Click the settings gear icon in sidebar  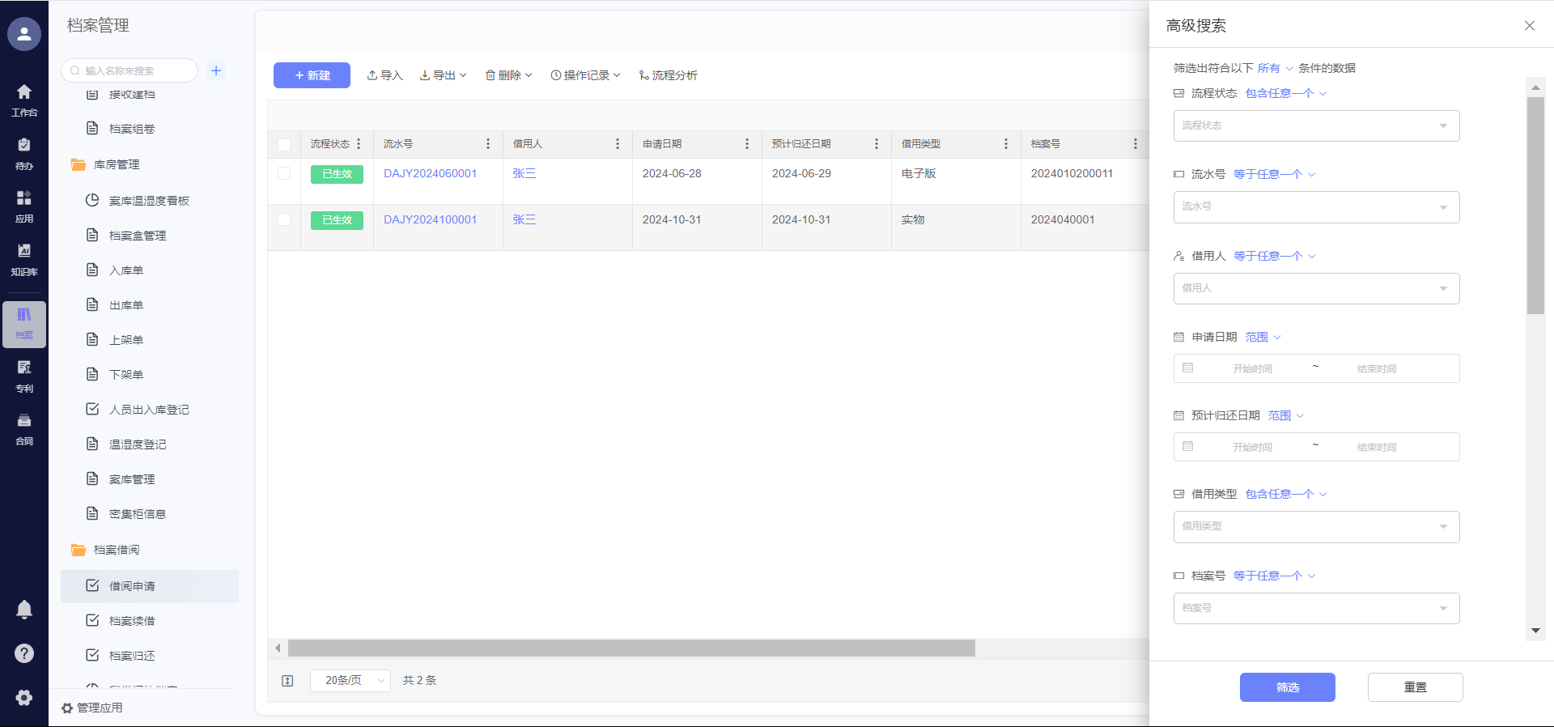[24, 697]
